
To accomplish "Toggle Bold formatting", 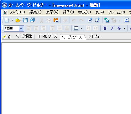I will (105, 28).
